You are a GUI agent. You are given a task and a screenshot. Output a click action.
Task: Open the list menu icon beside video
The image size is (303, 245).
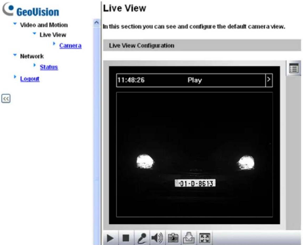tap(294, 69)
